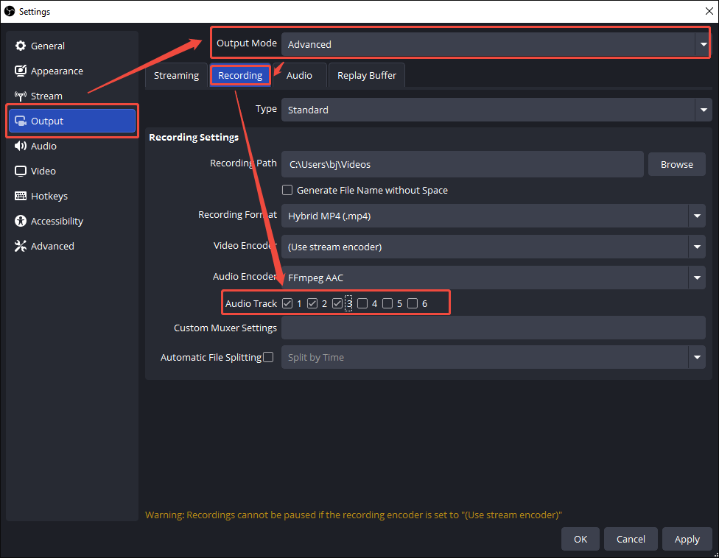This screenshot has width=719, height=558.
Task: Open the Output Mode dropdown
Action: (703, 44)
